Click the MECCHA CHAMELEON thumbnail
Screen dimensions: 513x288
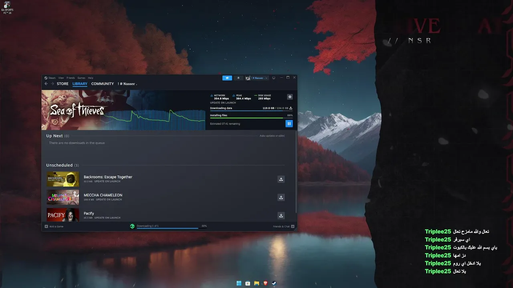click(x=63, y=197)
